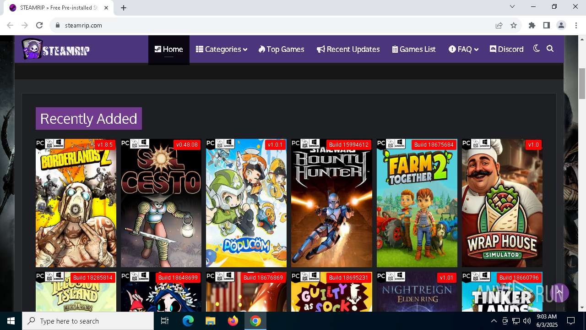Expand the Categories dropdown menu

pos(222,49)
